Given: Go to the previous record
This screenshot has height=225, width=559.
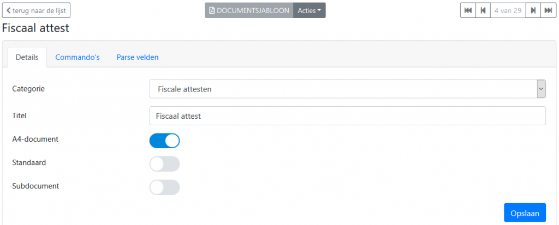Looking at the screenshot, I should [x=483, y=10].
